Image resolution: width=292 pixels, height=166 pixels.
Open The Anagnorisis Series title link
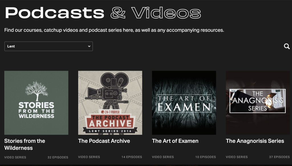[255, 141]
